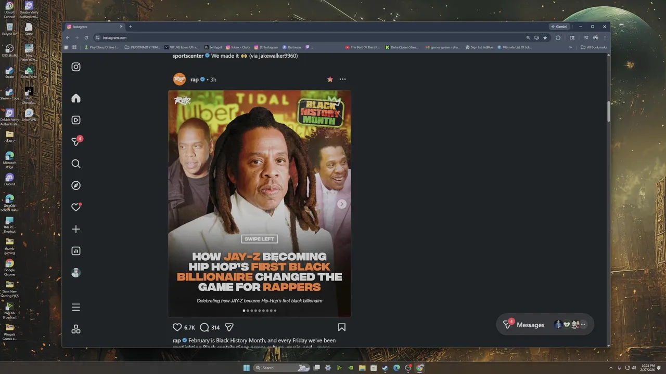666x374 pixels.
Task: Open the rap profile avatar
Action: tap(180, 79)
